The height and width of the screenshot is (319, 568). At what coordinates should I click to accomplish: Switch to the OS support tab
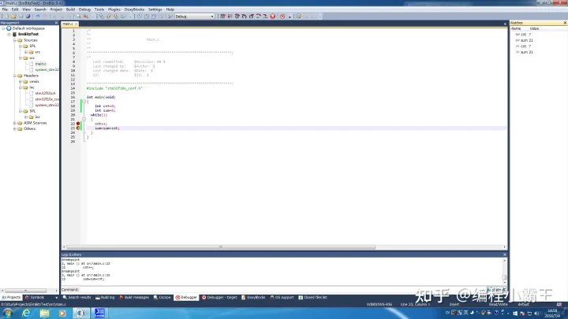282,297
